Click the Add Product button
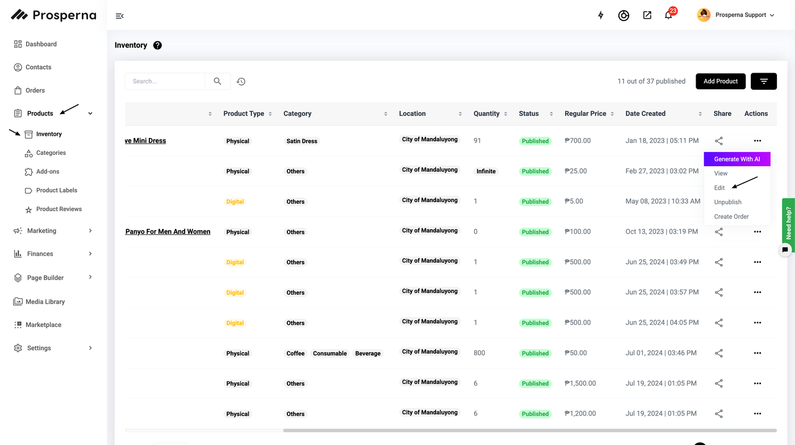The image size is (795, 445). pyautogui.click(x=720, y=81)
